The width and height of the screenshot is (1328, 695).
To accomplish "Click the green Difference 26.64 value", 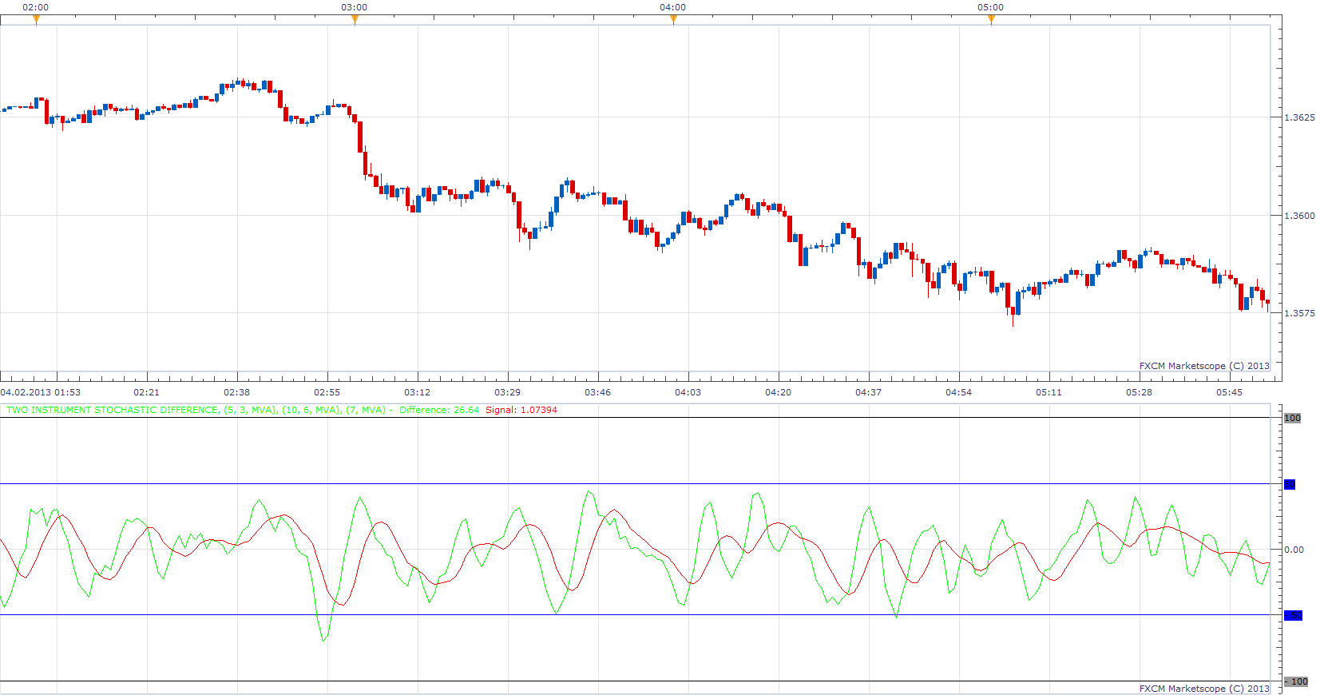I will tap(439, 410).
